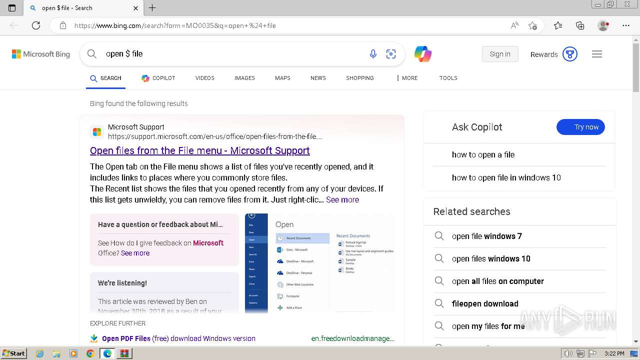Open a new browser tab
The image size is (640, 360).
(x=152, y=8)
